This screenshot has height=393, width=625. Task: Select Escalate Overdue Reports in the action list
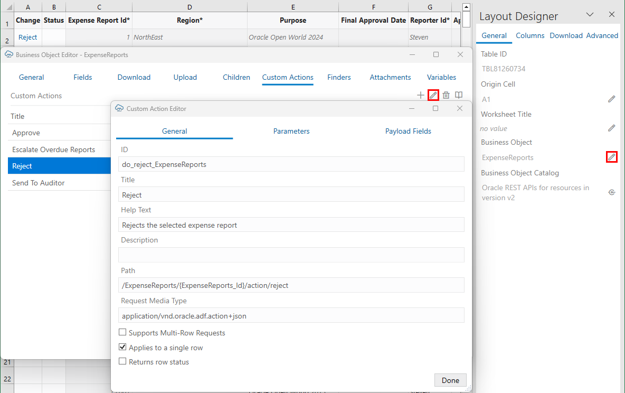[x=53, y=149]
